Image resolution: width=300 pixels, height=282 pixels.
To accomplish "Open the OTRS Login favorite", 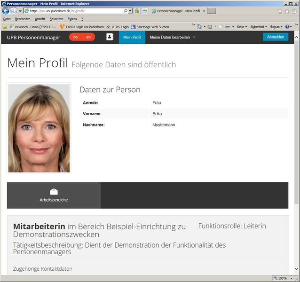I will tap(118, 27).
